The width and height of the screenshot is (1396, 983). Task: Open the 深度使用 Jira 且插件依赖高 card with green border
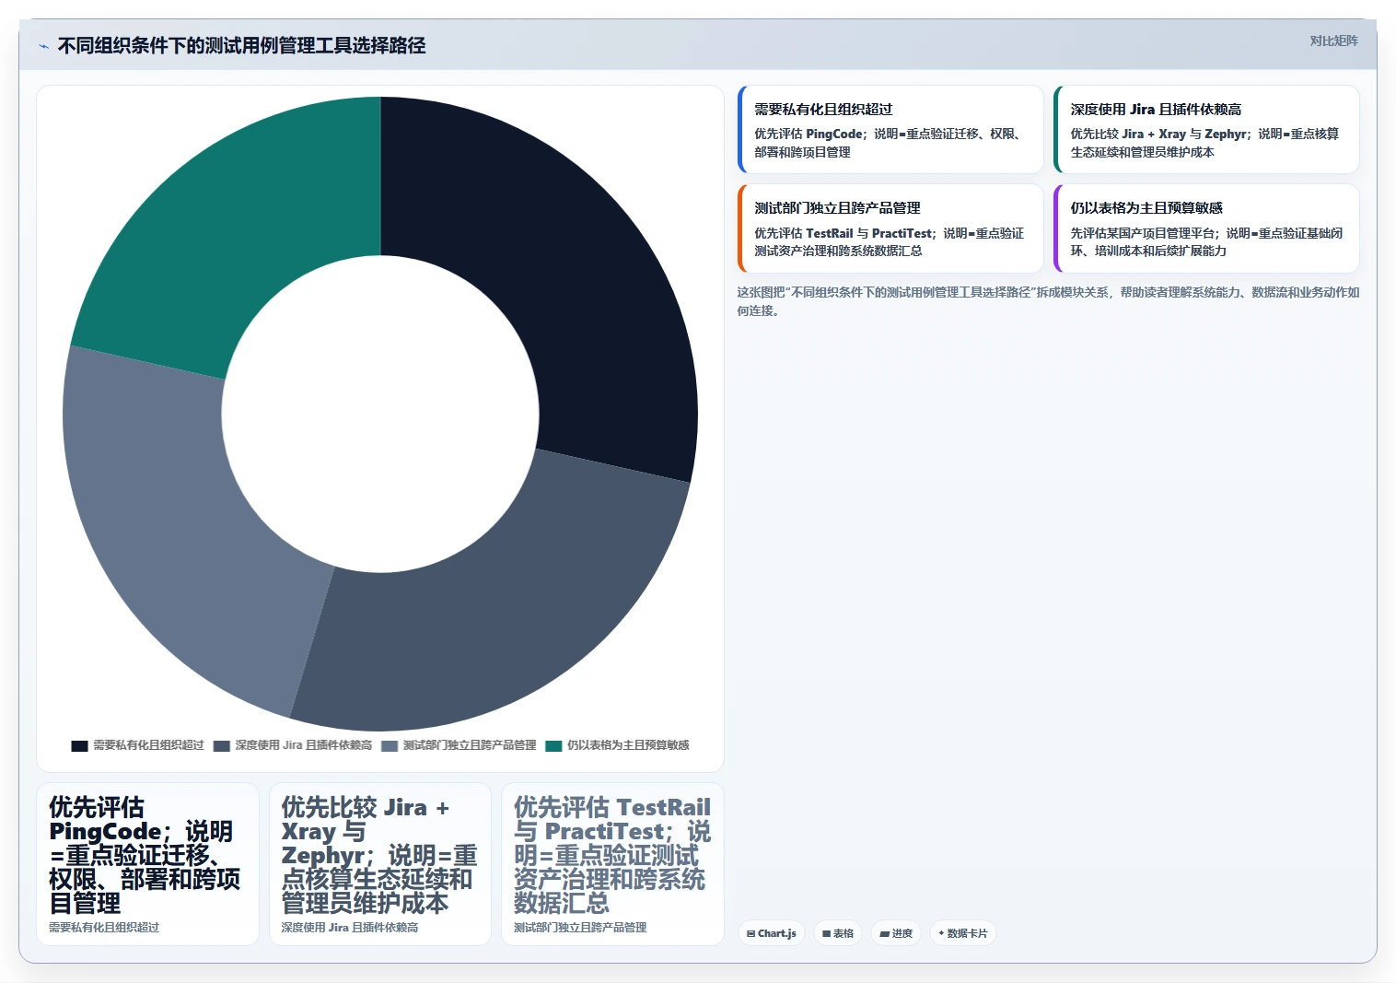coord(1206,130)
